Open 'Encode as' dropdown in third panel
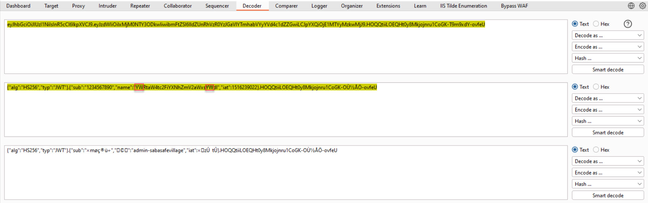 [x=608, y=173]
